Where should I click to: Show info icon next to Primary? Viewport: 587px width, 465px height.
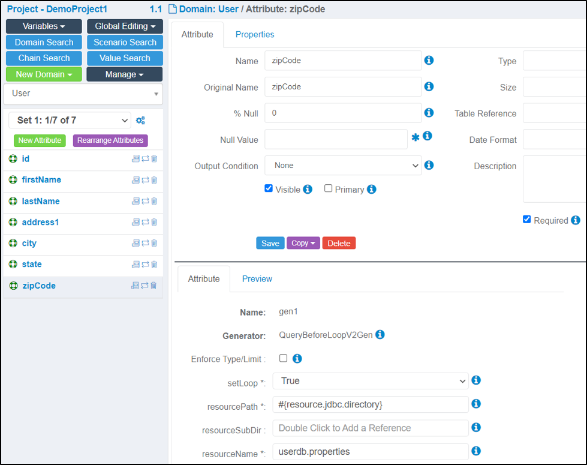point(371,189)
